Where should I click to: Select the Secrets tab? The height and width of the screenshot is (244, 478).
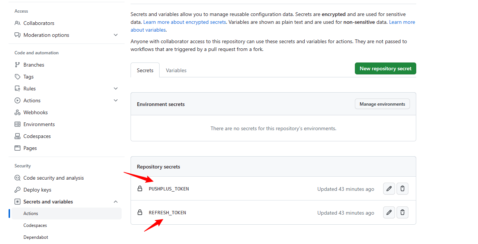pos(145,70)
